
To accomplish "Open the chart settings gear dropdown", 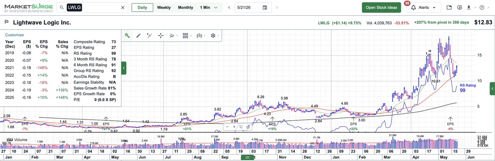I will (x=215, y=35).
